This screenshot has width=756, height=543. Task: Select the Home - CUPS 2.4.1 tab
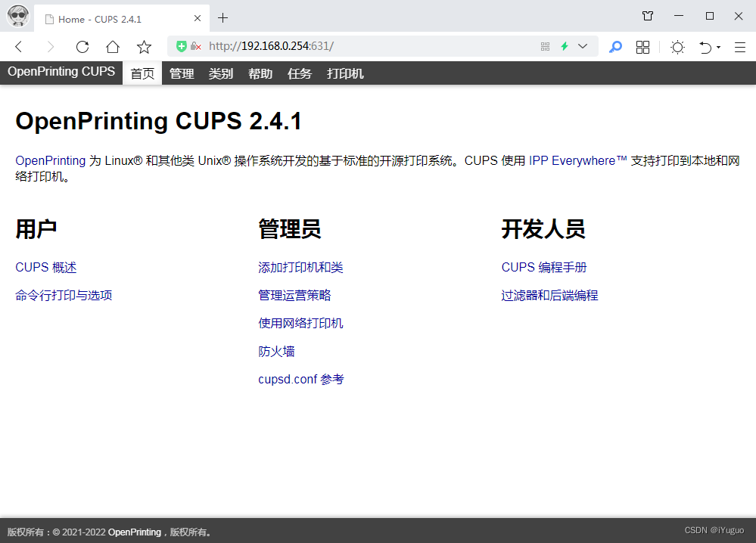tap(122, 19)
